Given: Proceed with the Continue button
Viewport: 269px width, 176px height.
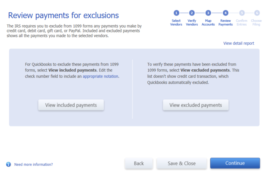Looking at the screenshot, I should pos(235,163).
